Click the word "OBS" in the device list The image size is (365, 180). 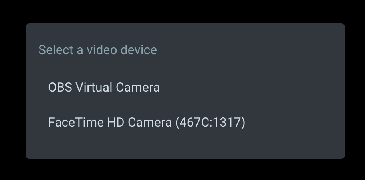point(60,87)
